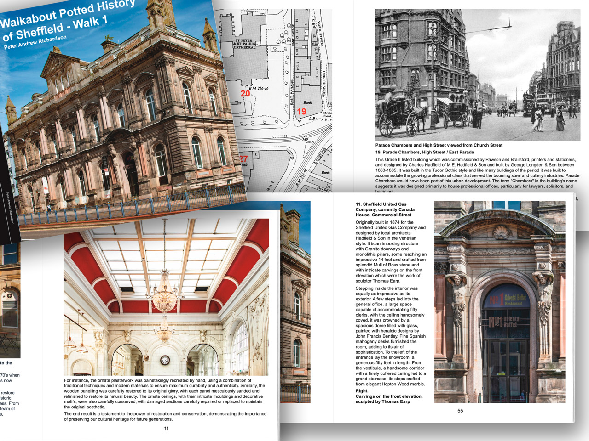Click caption 'Parade Chambers and High Street viewed from Church Street'
This screenshot has width=589, height=441.
coord(439,145)
